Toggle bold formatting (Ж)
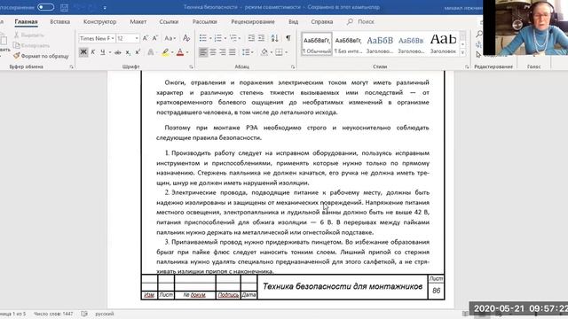The width and height of the screenshot is (568, 319). [83, 52]
